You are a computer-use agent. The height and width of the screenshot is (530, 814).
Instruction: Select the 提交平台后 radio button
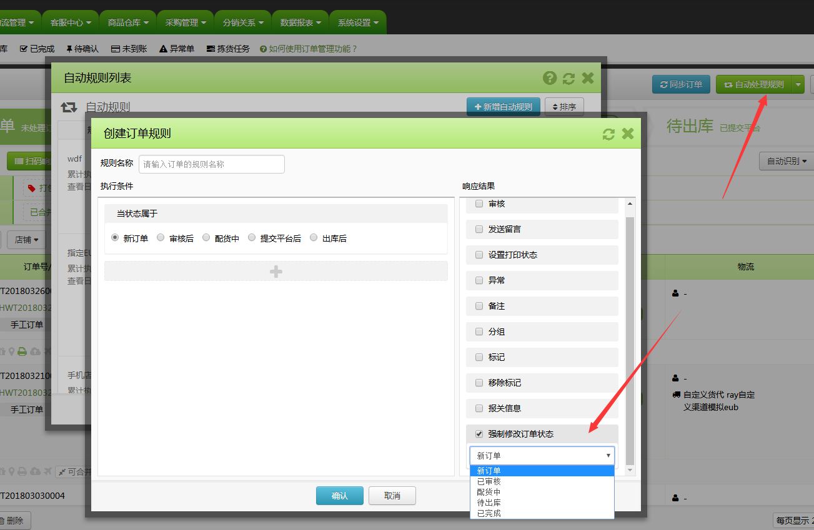point(252,238)
